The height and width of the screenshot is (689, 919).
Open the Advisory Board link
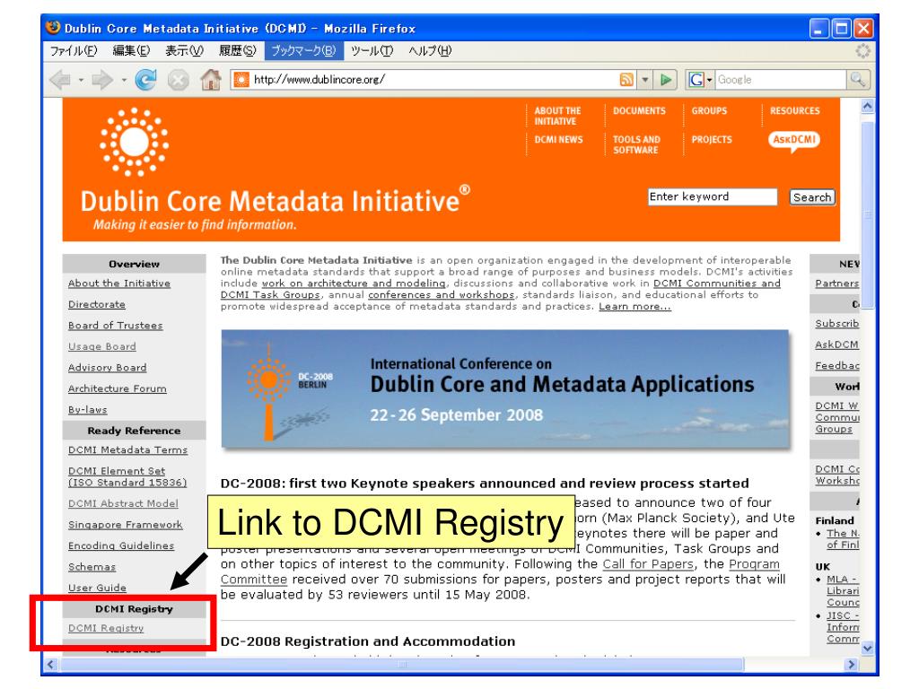108,368
